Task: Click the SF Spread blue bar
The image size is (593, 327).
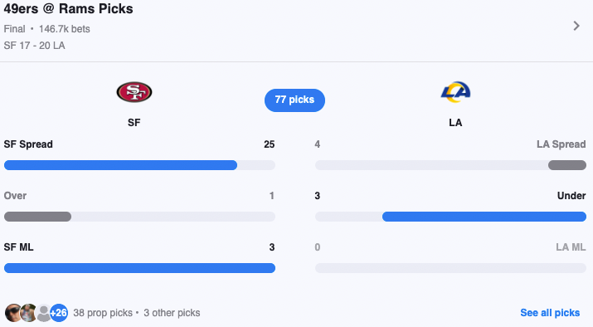Action: click(139, 165)
